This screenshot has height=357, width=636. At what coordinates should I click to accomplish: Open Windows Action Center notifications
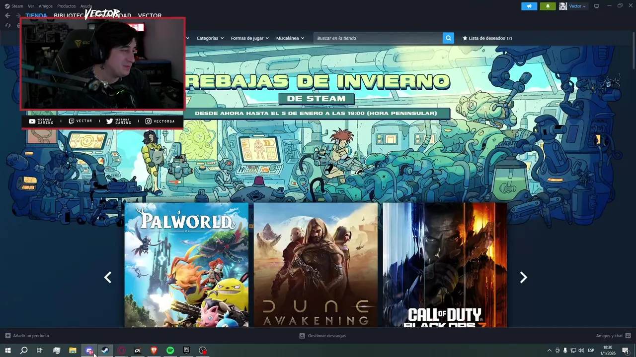[626, 351]
